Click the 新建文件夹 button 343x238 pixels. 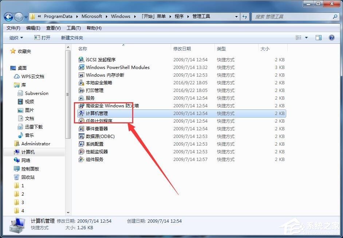(x=72, y=37)
